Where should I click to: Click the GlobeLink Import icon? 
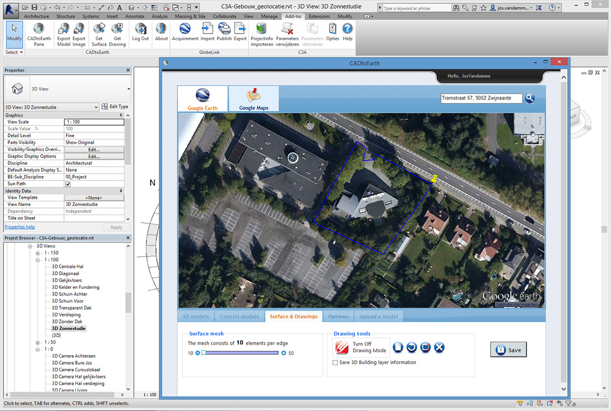click(207, 32)
